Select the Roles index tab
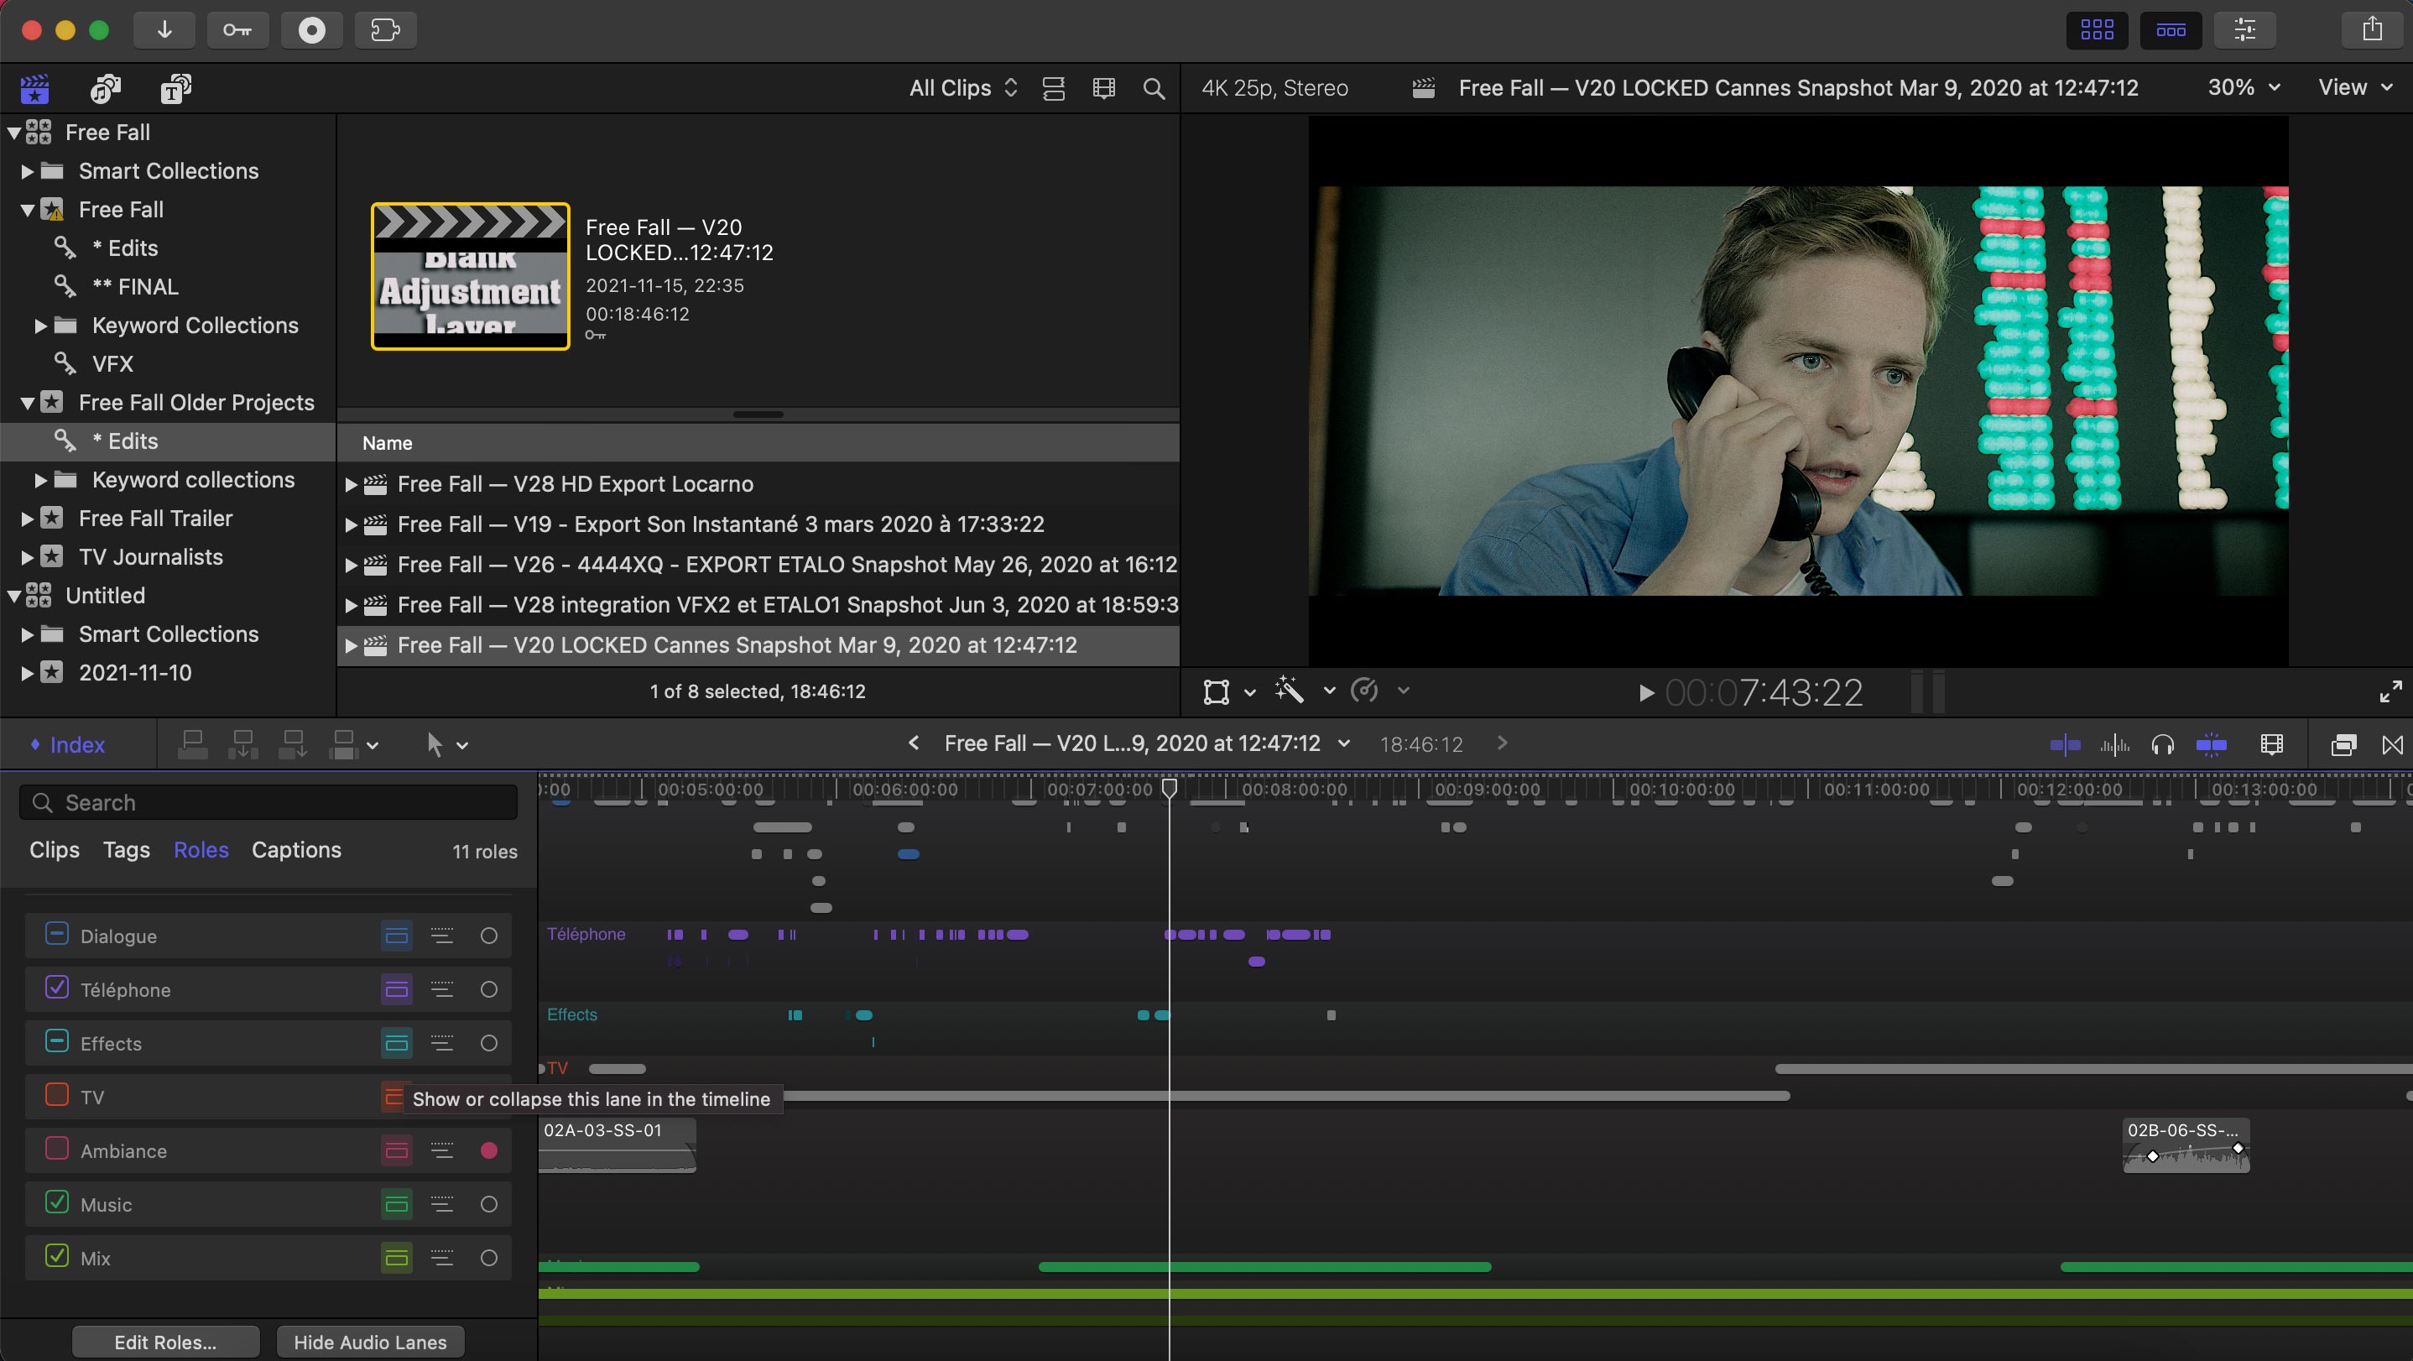Screen dimensions: 2413x1361 click(201, 849)
